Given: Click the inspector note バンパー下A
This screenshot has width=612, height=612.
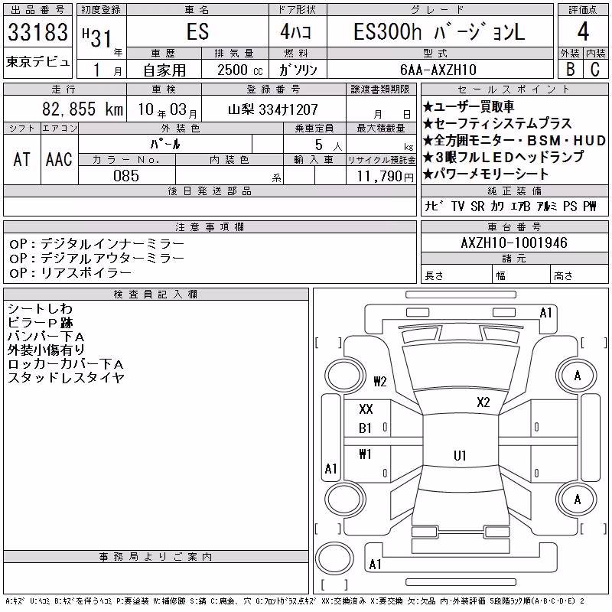Looking at the screenshot, I should (46, 336).
